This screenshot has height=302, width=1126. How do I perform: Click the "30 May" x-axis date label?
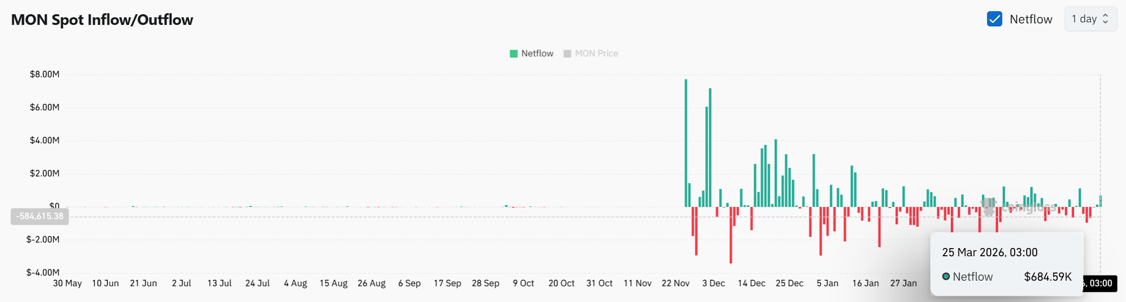pyautogui.click(x=67, y=283)
